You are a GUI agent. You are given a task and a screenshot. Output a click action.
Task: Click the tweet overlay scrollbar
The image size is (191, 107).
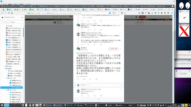(x=173, y=67)
